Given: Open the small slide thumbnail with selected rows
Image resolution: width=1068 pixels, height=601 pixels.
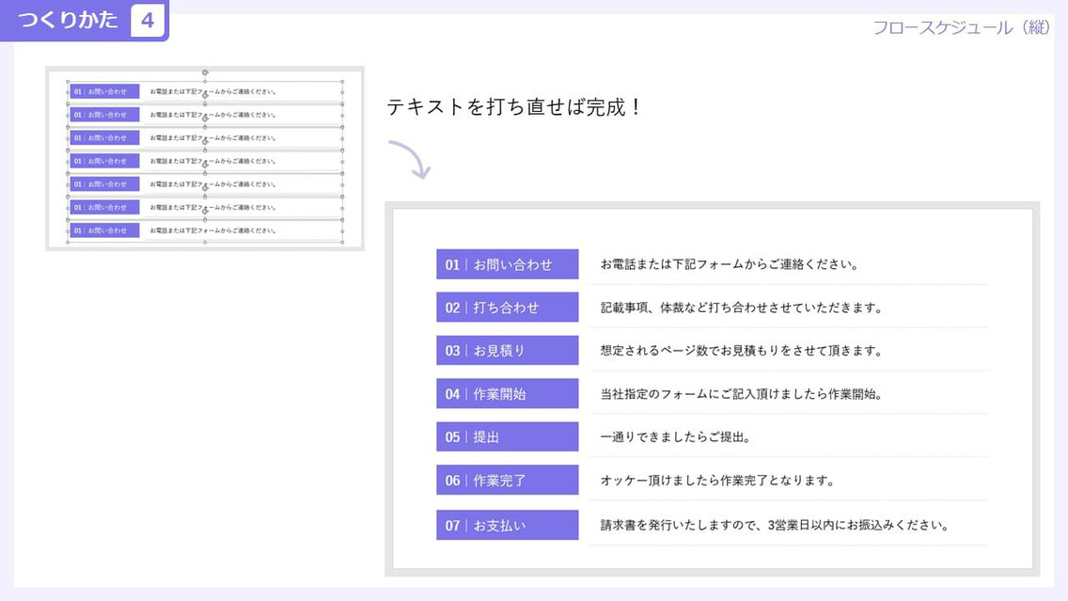Looking at the screenshot, I should [205, 159].
